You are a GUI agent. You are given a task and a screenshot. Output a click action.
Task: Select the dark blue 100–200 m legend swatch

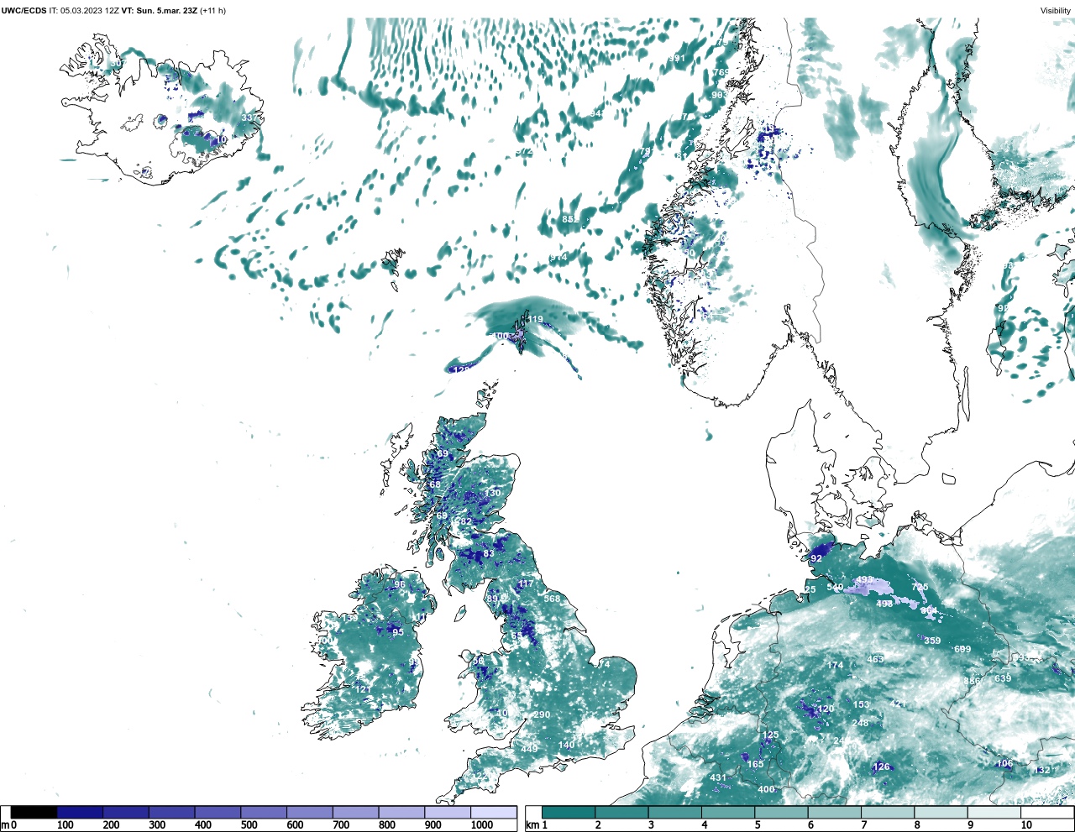pos(80,812)
